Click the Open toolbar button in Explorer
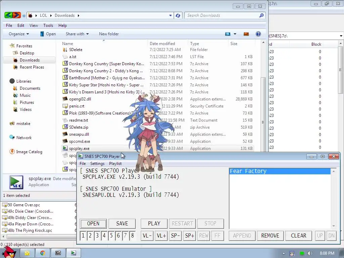 48,34
